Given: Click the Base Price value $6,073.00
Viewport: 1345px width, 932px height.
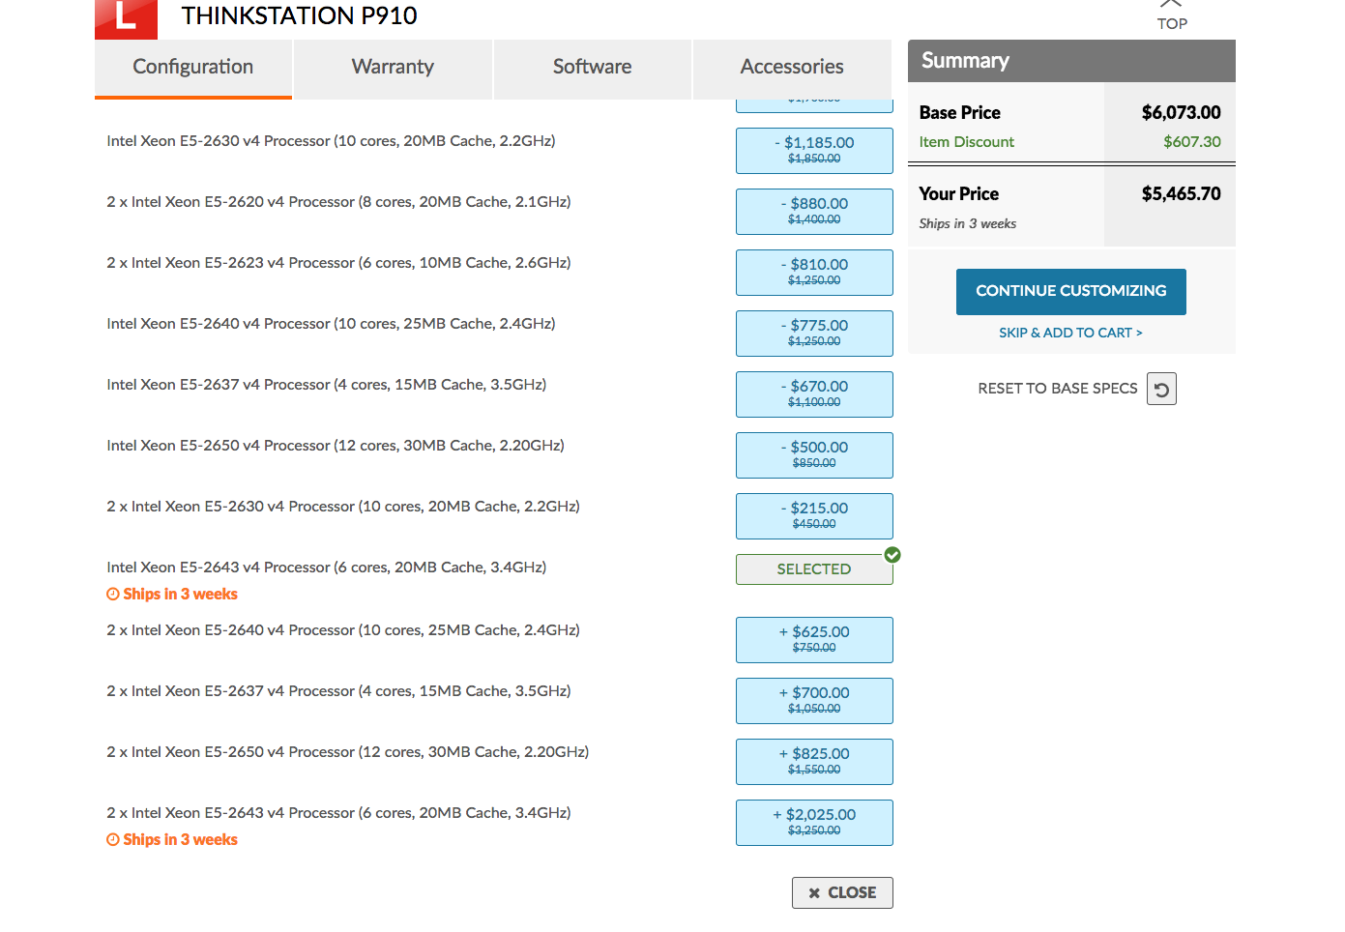Looking at the screenshot, I should pos(1181,112).
